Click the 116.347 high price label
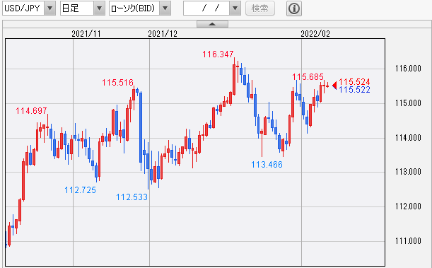Image resolution: width=432 pixels, height=268 pixels. [218, 54]
